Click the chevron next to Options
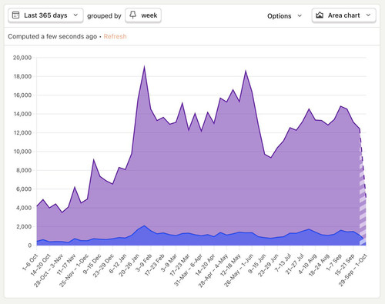385x304 pixels. pyautogui.click(x=300, y=16)
